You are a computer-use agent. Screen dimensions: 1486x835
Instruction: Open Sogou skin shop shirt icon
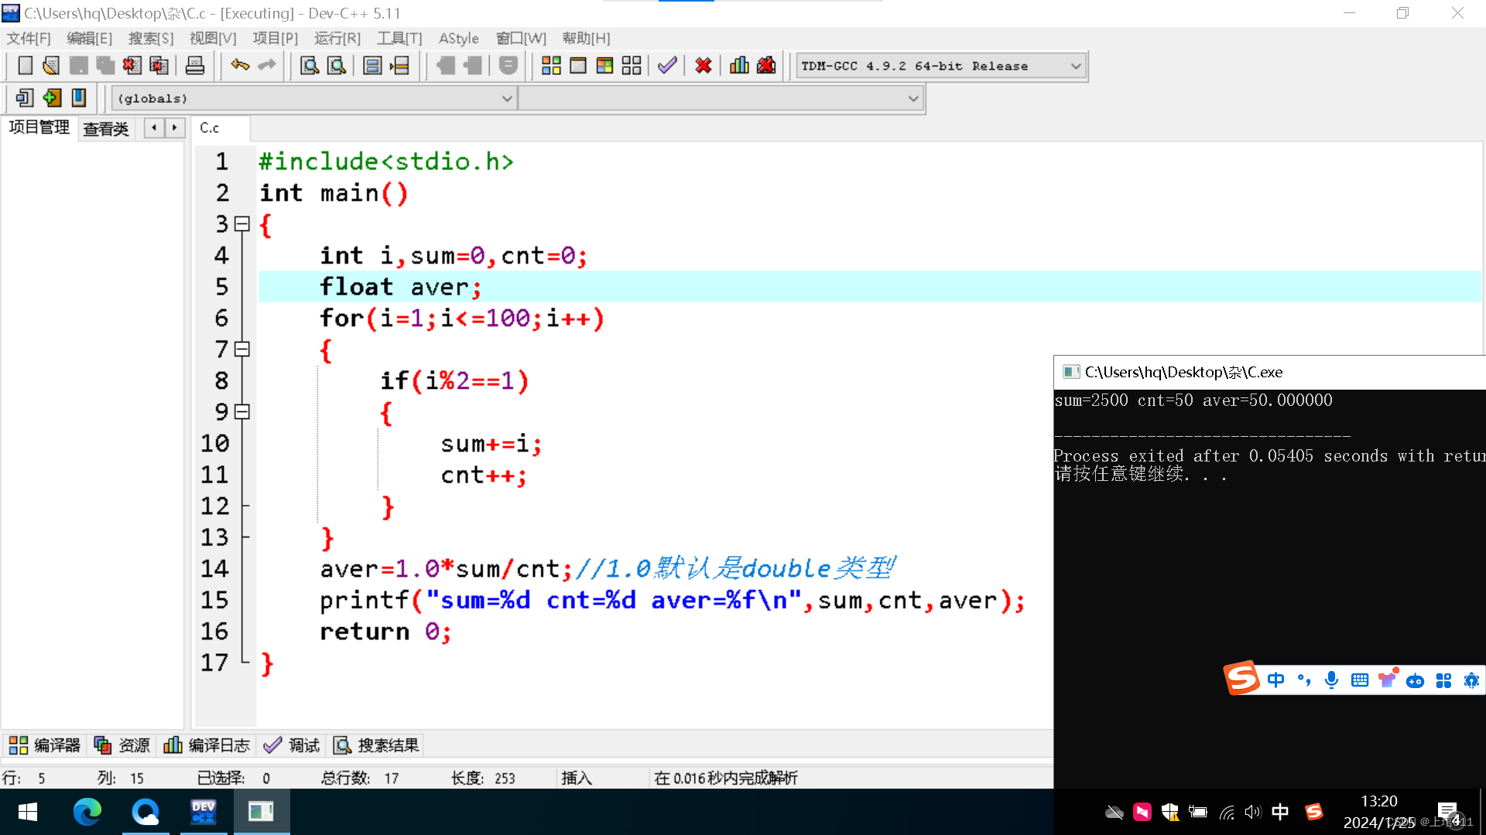(1388, 680)
